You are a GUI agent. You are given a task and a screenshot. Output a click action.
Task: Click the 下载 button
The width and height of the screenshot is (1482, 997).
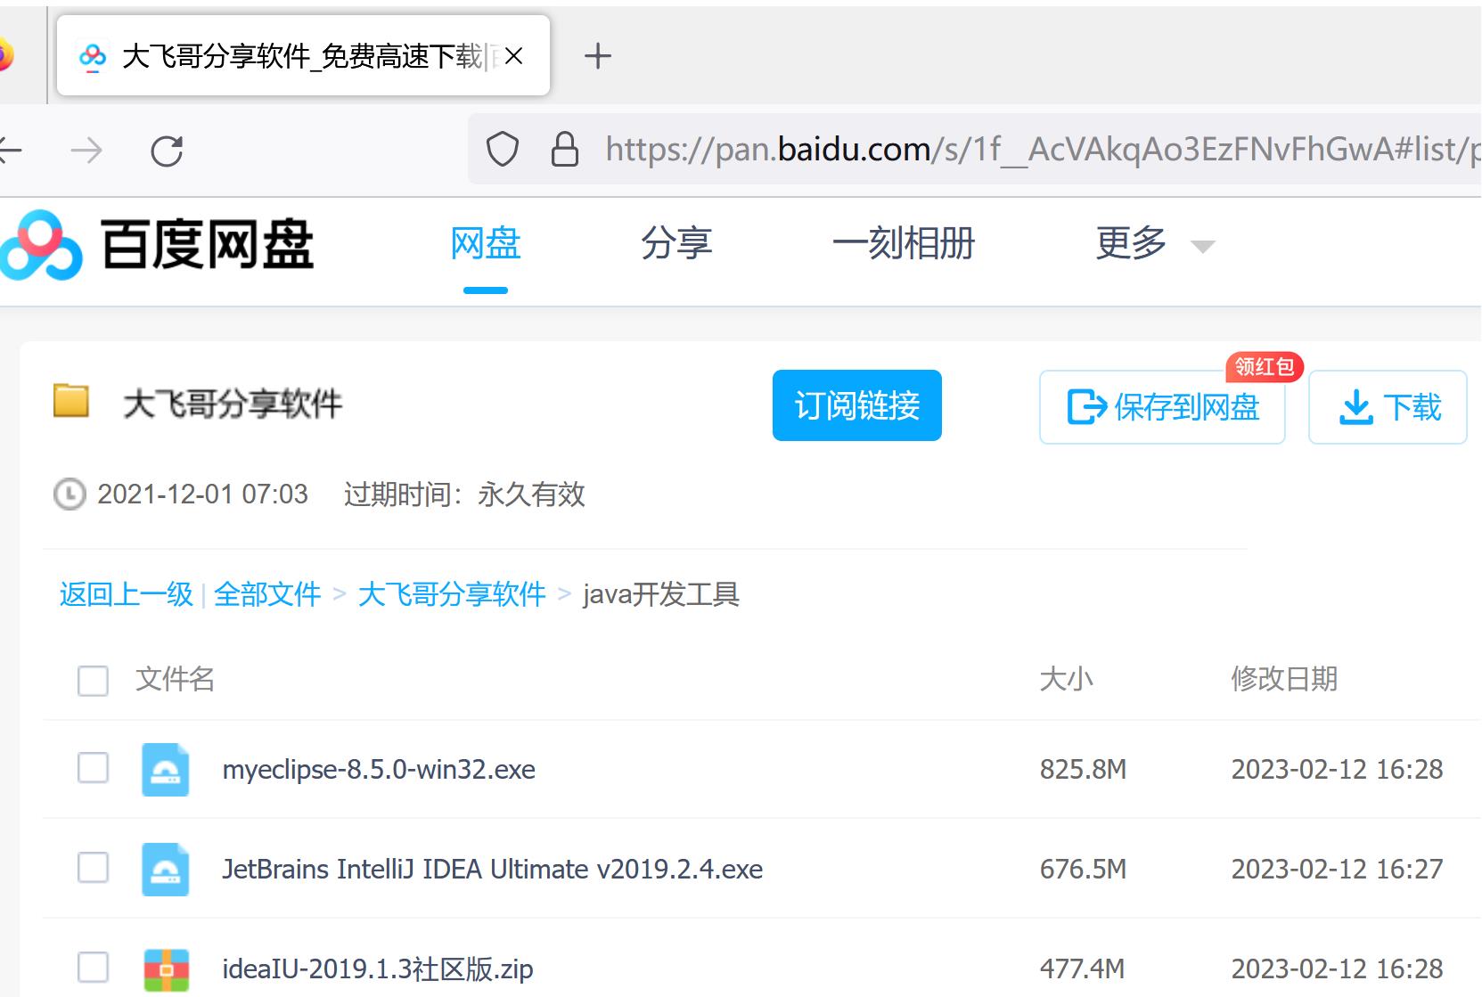1388,407
